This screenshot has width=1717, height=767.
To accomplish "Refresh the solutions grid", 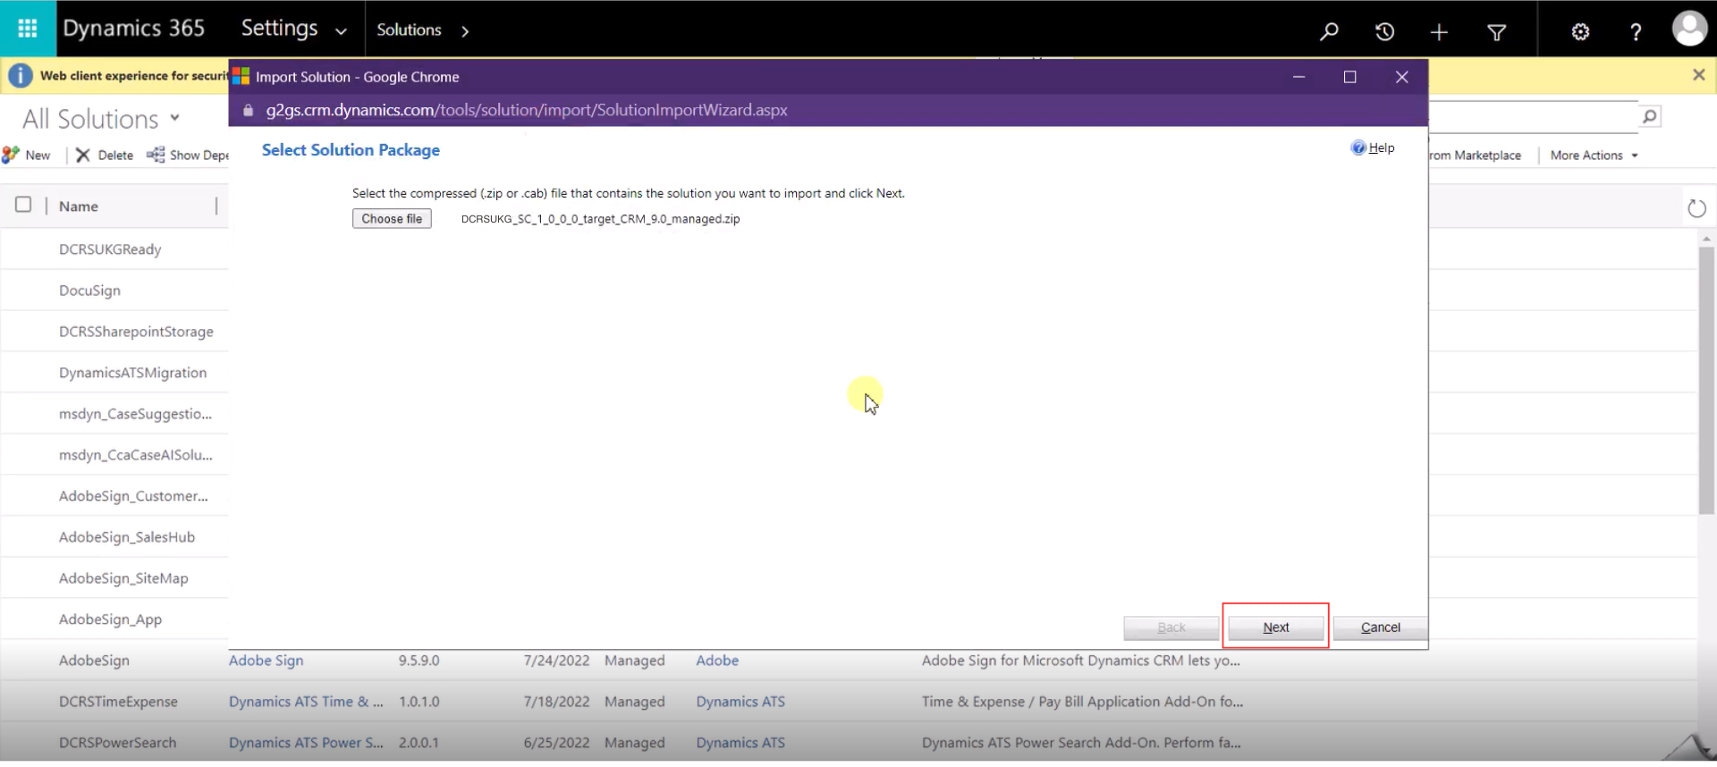I will 1696,208.
